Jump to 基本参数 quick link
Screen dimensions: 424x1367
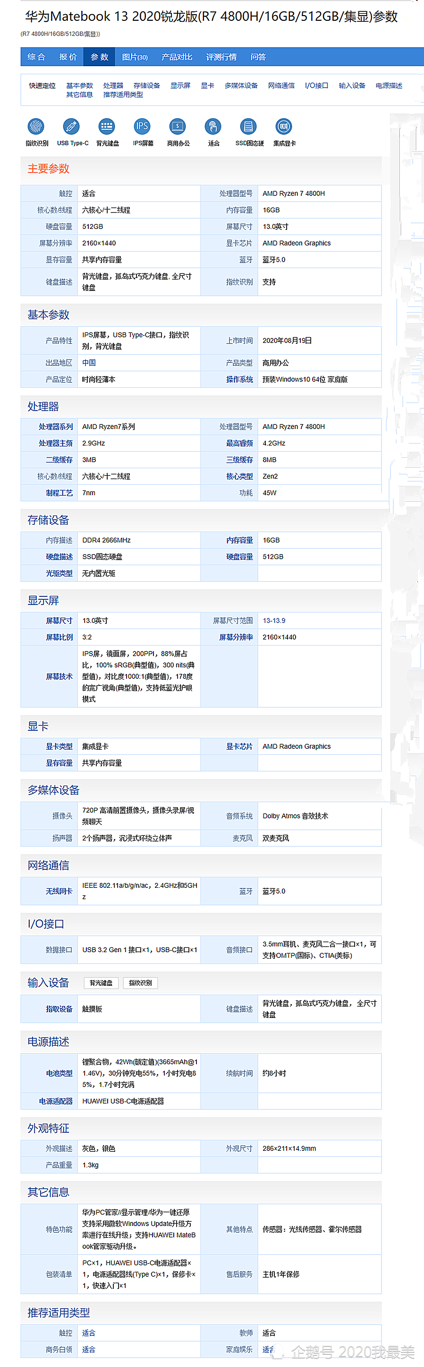coord(79,86)
